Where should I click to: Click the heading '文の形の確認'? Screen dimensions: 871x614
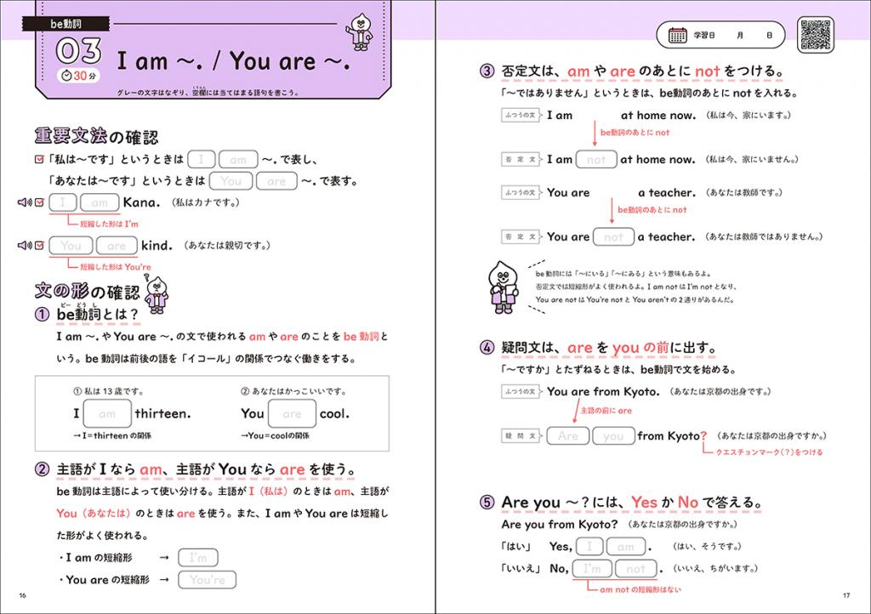pyautogui.click(x=88, y=291)
